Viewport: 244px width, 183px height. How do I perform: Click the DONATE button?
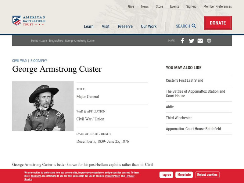218,23
